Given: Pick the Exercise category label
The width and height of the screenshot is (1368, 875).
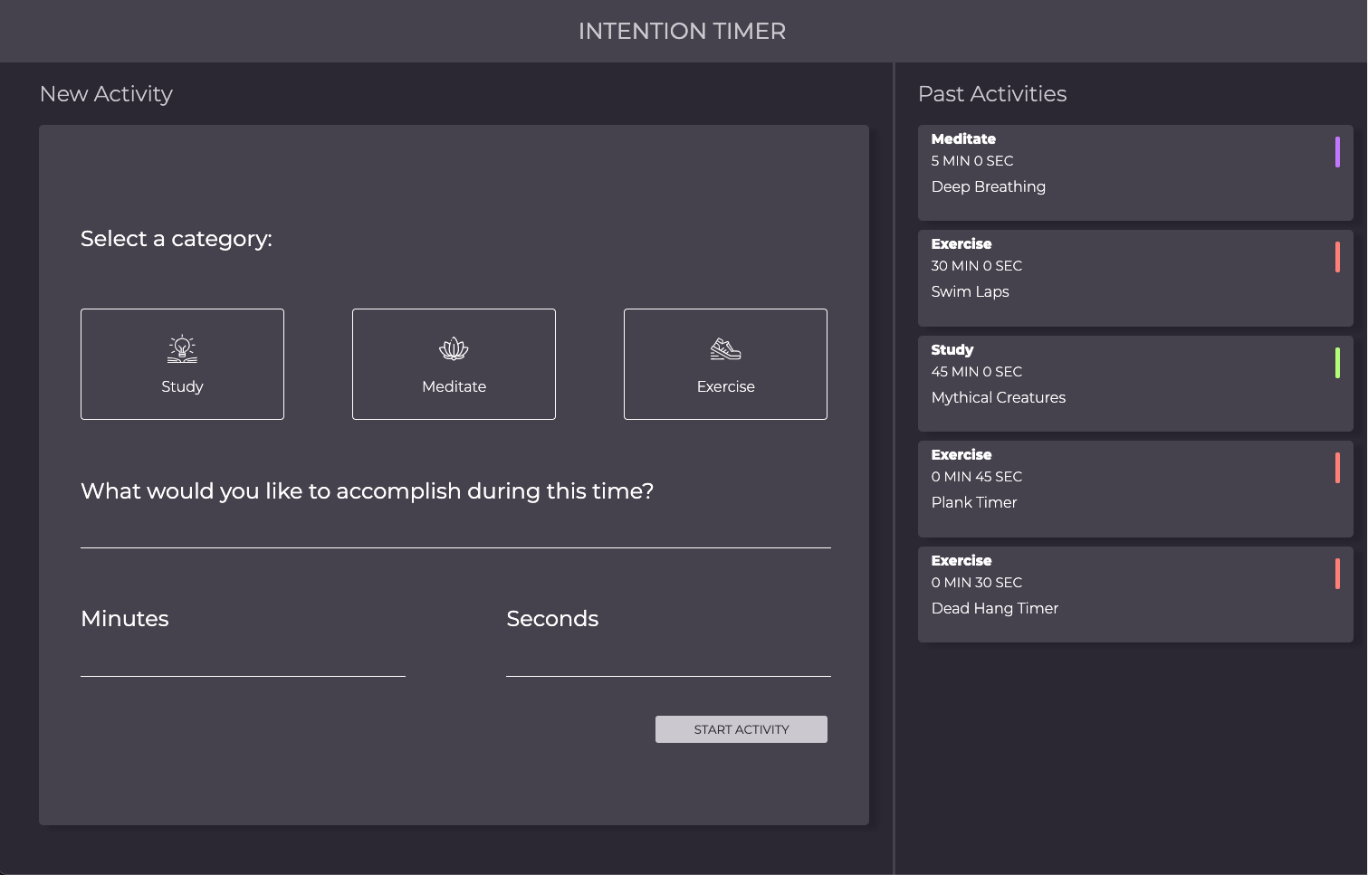Looking at the screenshot, I should tap(725, 386).
